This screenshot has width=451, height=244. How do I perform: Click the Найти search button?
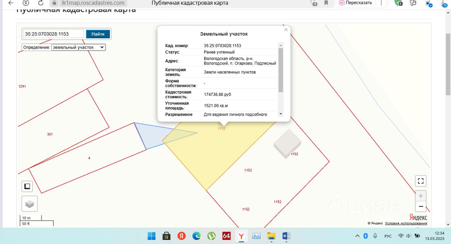click(98, 34)
